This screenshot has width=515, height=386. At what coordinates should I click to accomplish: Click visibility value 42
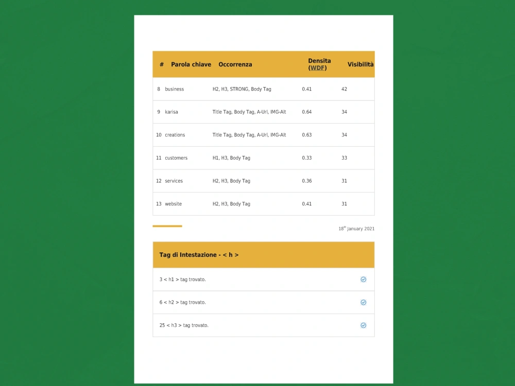click(344, 89)
